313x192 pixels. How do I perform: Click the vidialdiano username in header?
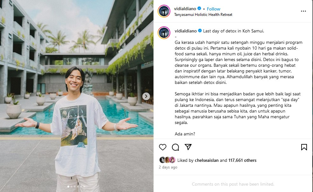tap(185, 9)
